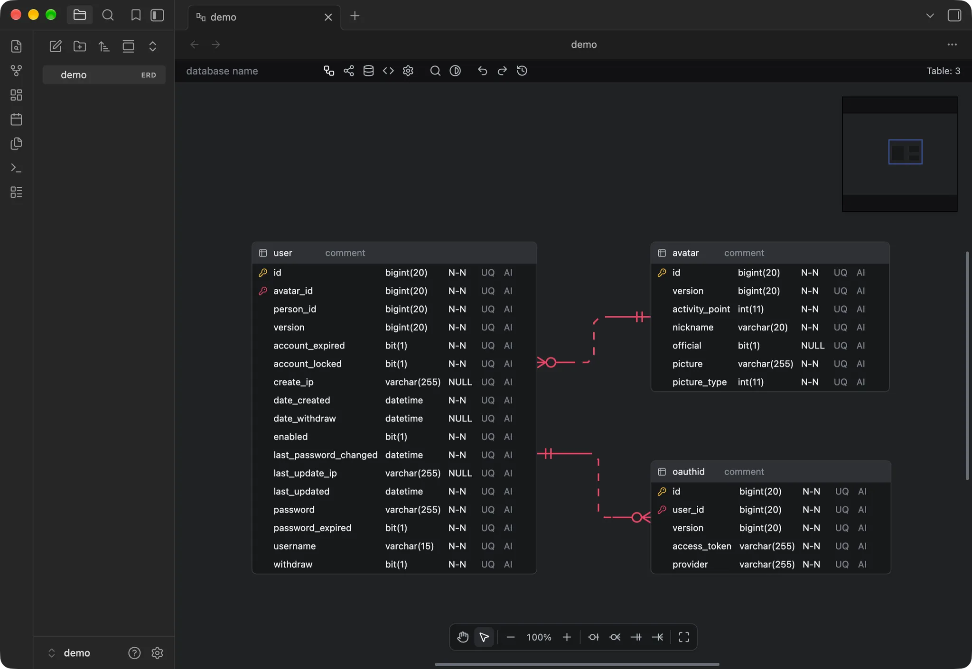The width and height of the screenshot is (972, 669).
Task: Change the sort order icon
Action: (104, 46)
